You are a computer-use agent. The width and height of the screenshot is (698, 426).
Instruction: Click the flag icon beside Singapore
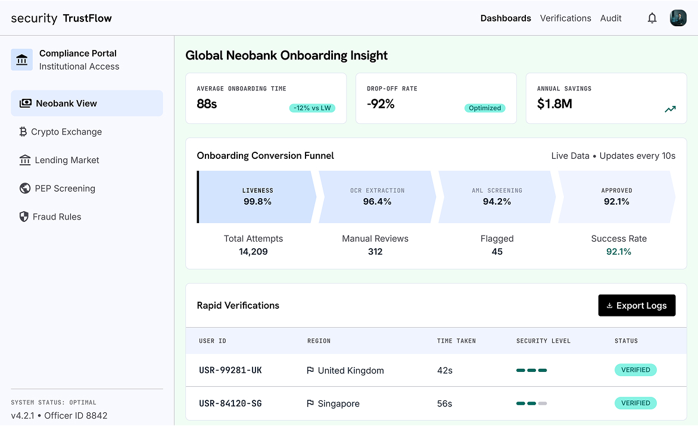310,403
